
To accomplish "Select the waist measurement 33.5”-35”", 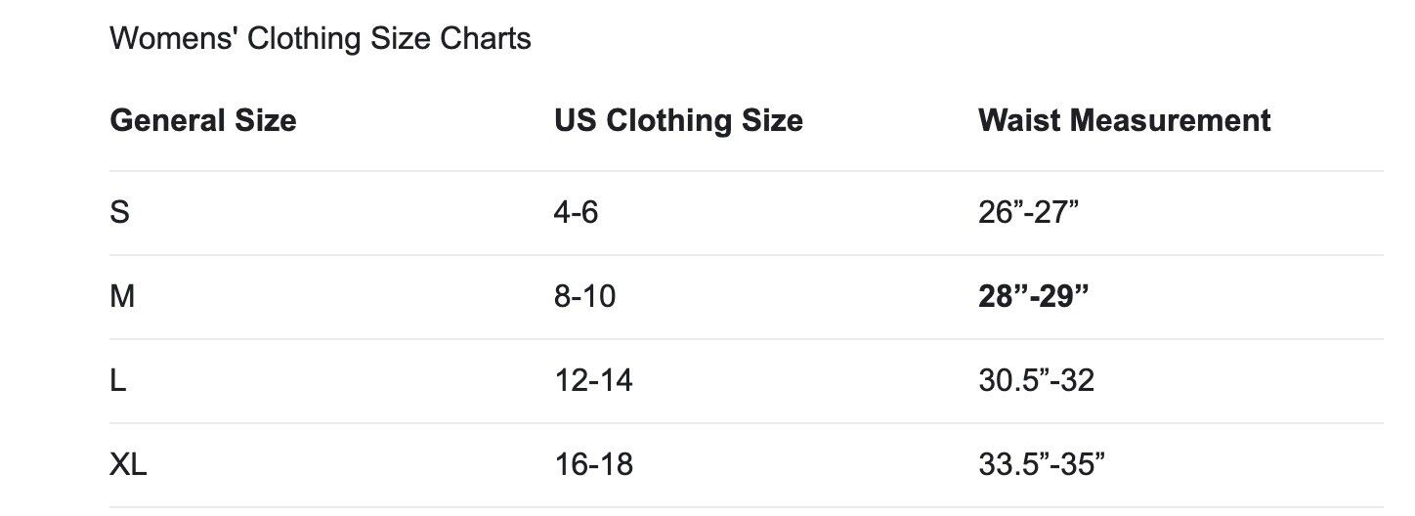I will click(x=1042, y=464).
